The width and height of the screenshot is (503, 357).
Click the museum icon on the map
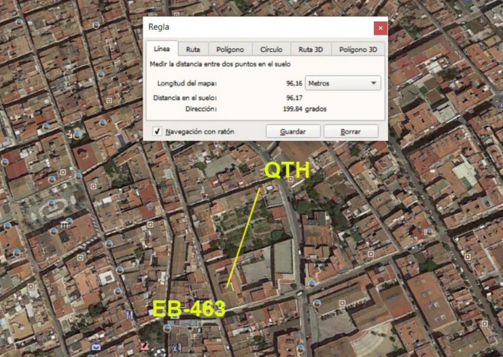(x=64, y=226)
